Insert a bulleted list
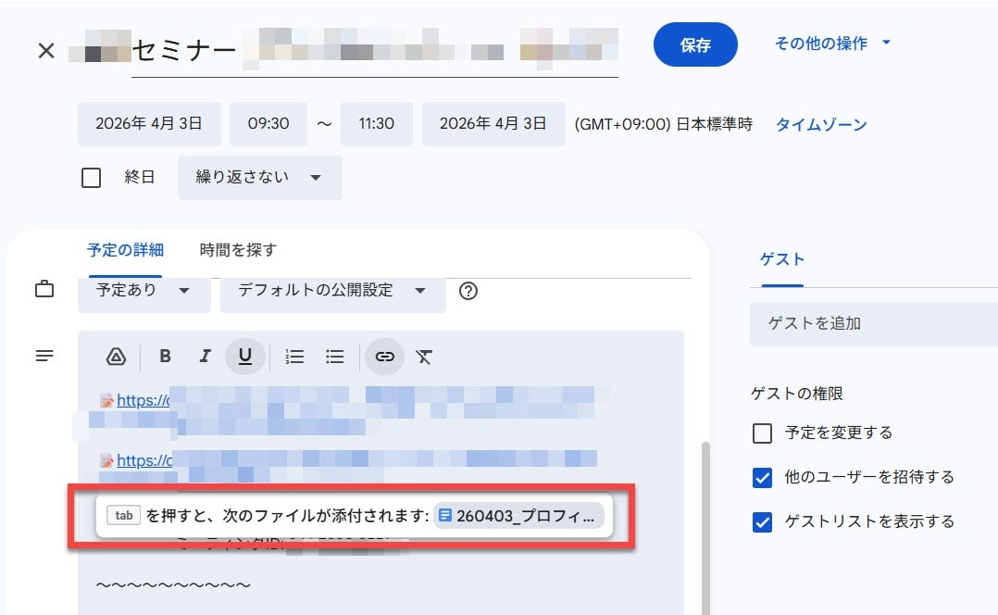This screenshot has height=615, width=998. [335, 357]
